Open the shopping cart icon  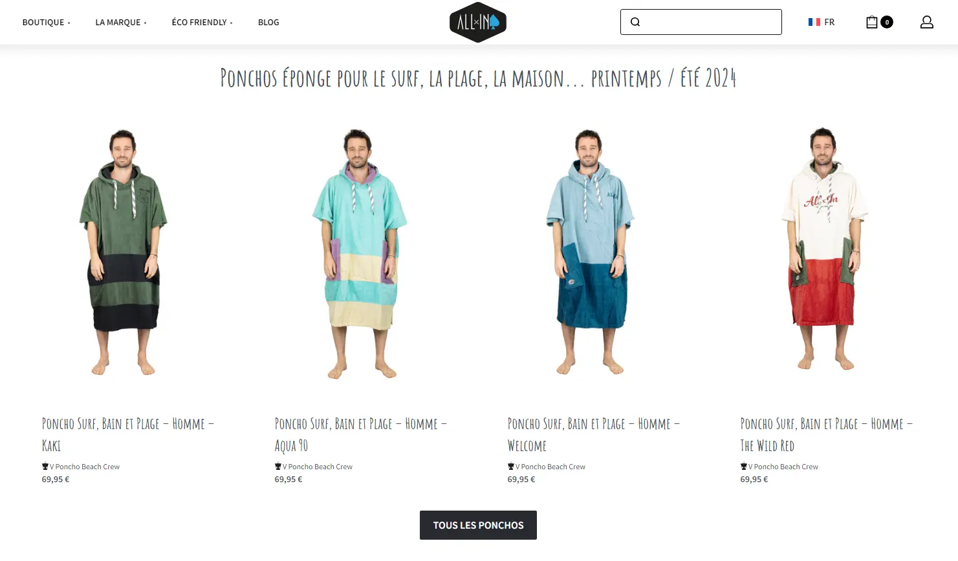(x=872, y=22)
